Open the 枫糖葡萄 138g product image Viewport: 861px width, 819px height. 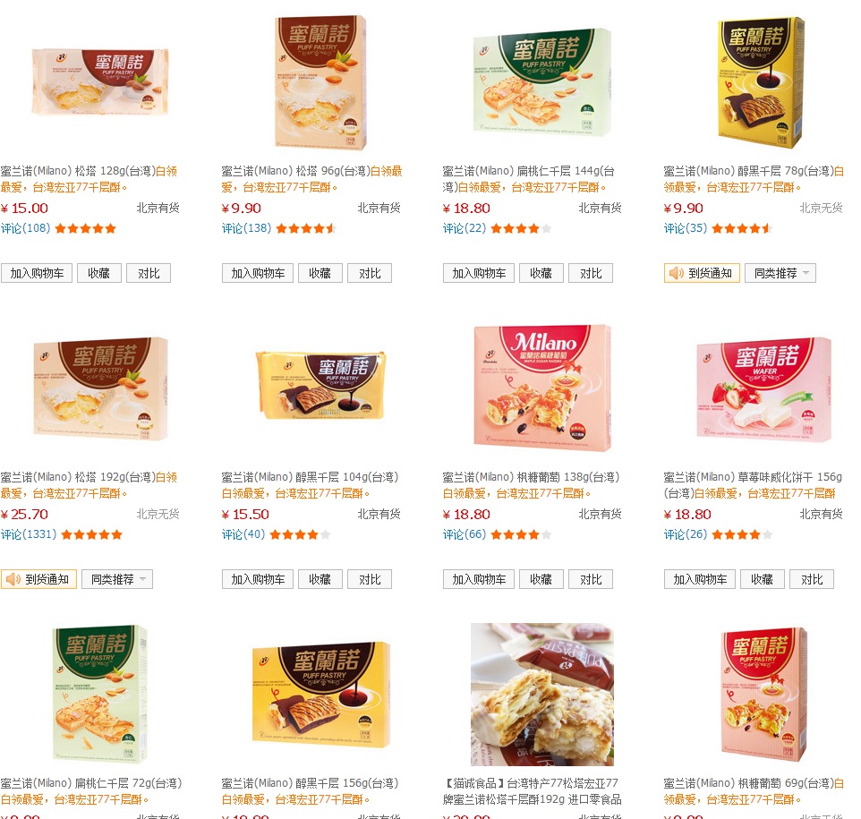(x=542, y=388)
